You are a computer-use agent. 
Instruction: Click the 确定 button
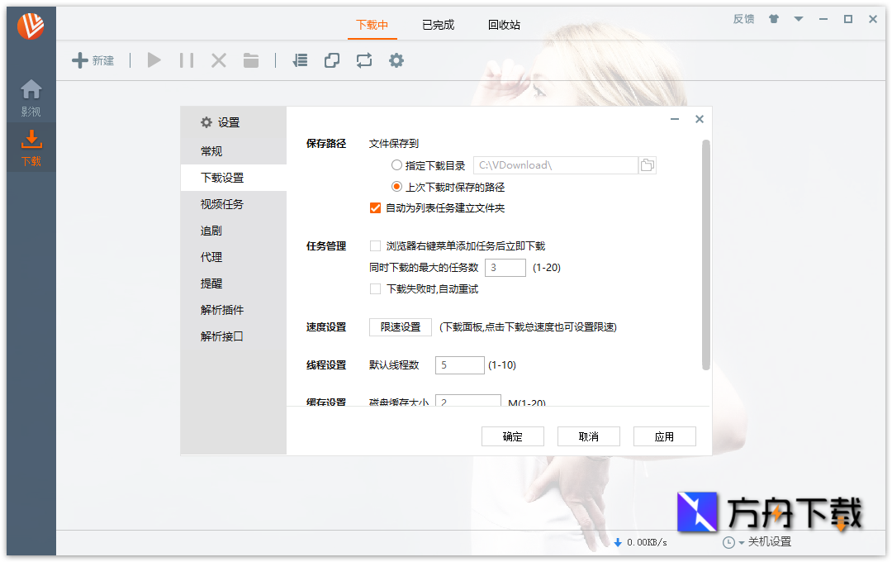coord(513,436)
